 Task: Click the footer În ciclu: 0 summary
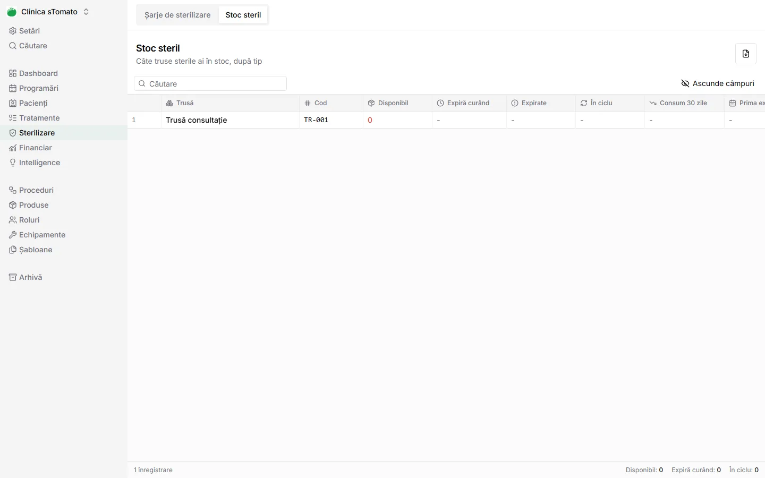coord(744,470)
